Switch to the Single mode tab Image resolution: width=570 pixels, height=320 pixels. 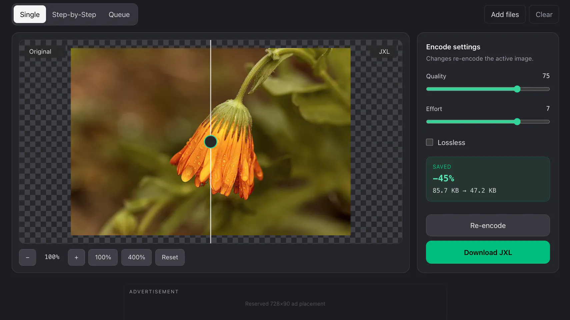click(x=30, y=14)
